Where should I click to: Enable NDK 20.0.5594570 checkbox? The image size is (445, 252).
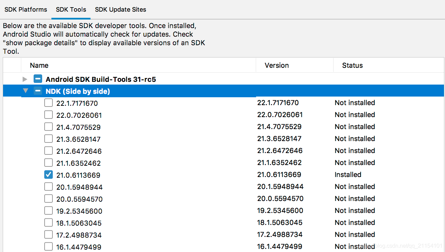pyautogui.click(x=48, y=198)
